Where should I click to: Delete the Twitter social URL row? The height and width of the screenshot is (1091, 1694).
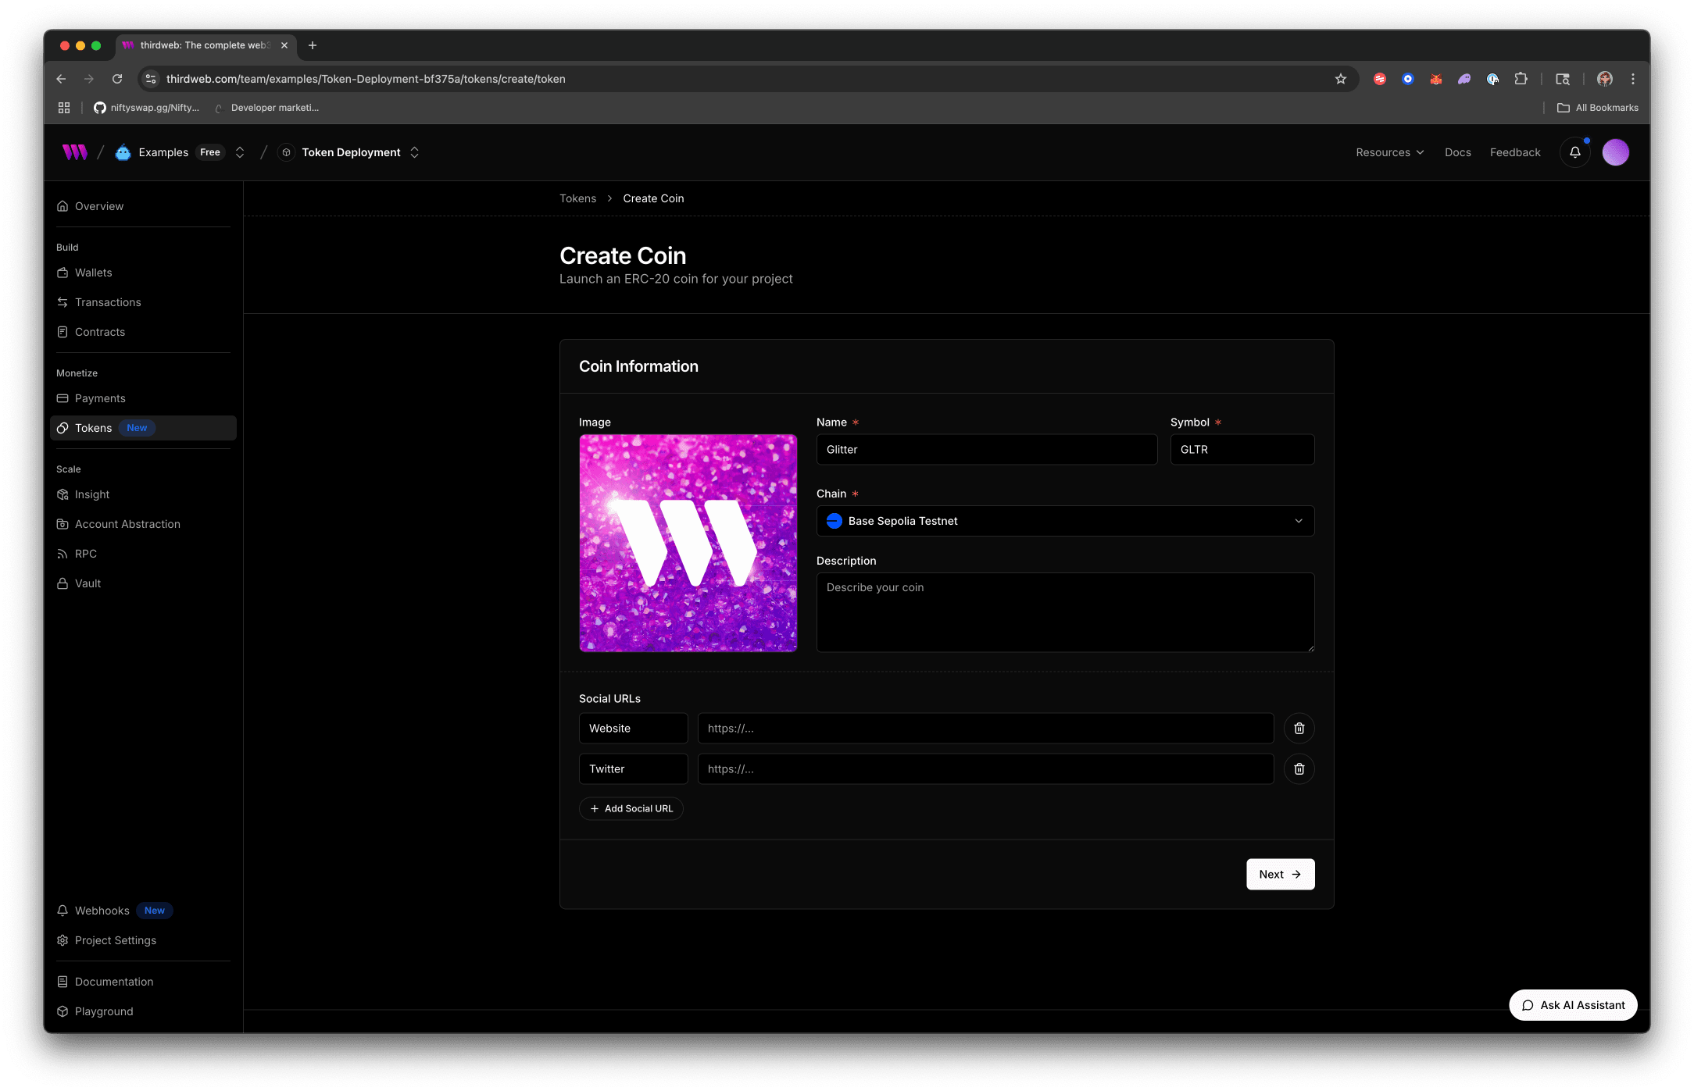(1299, 768)
